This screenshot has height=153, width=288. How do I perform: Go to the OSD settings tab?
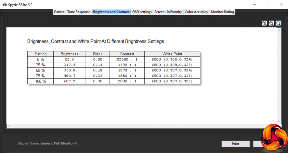(142, 12)
